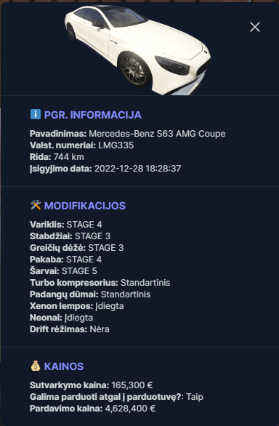This screenshot has height=426, width=279.
Task: Click the money bag Kainos icon
Action: point(36,366)
